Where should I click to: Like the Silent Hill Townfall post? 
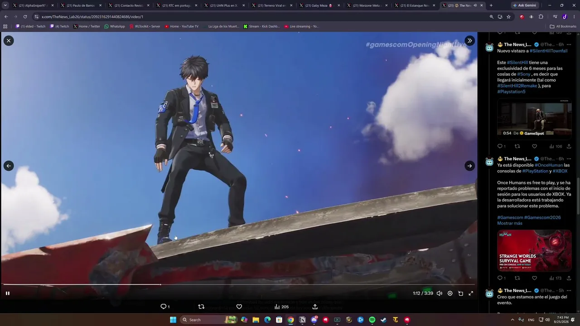click(x=534, y=146)
